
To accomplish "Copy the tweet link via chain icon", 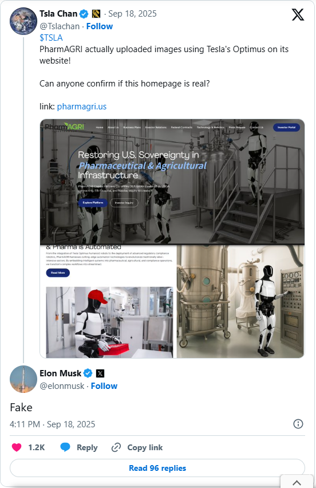I will coord(116,447).
